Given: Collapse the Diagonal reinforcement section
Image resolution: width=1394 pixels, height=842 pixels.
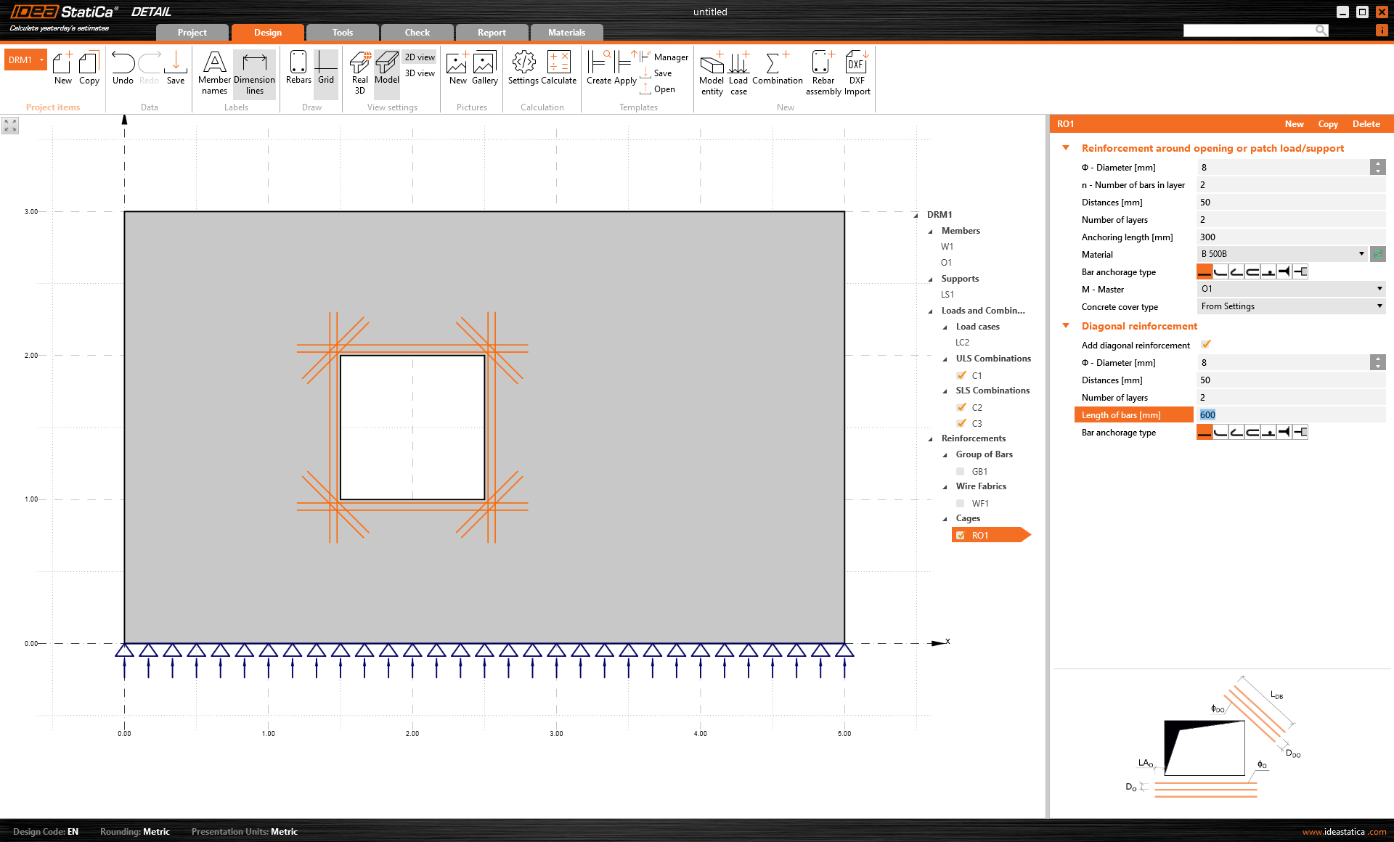Looking at the screenshot, I should pyautogui.click(x=1064, y=326).
